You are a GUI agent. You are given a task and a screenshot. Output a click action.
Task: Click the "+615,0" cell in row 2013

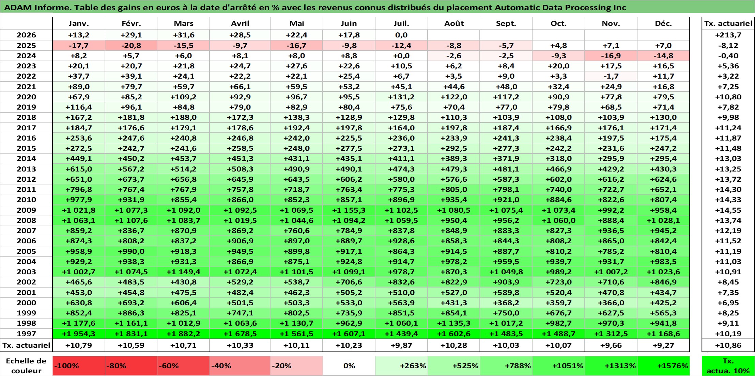[79, 169]
